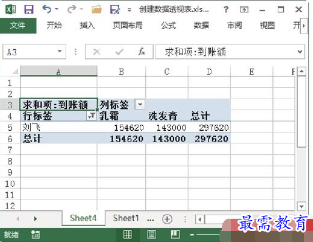Open the Insert Function fx dialog

pyautogui.click(x=142, y=52)
